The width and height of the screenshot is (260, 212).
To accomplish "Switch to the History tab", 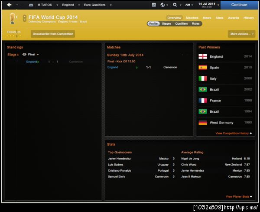I will [249, 18].
